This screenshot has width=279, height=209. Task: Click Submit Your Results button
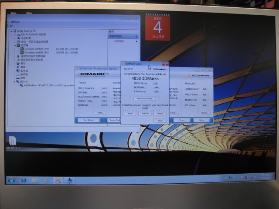145,99
